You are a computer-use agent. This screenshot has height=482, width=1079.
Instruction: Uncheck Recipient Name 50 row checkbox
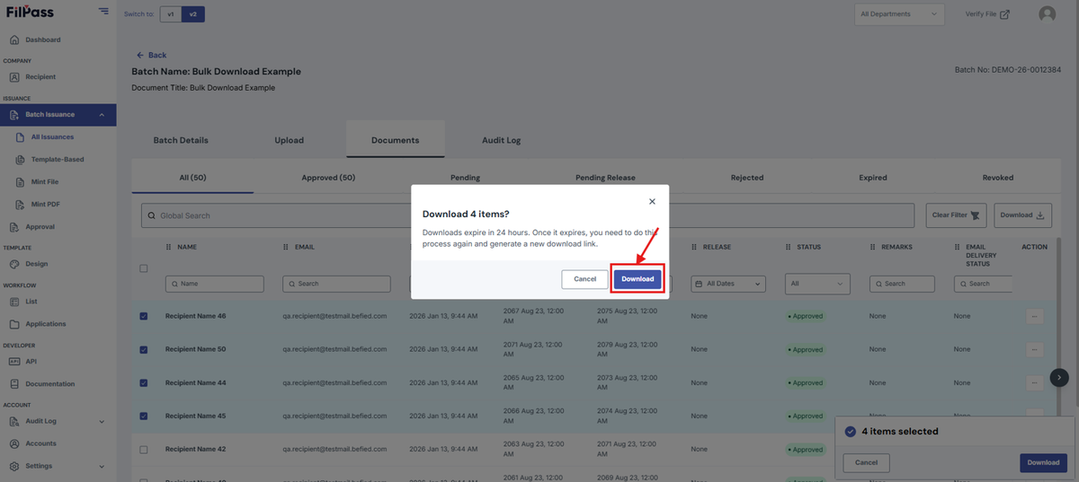(x=144, y=349)
